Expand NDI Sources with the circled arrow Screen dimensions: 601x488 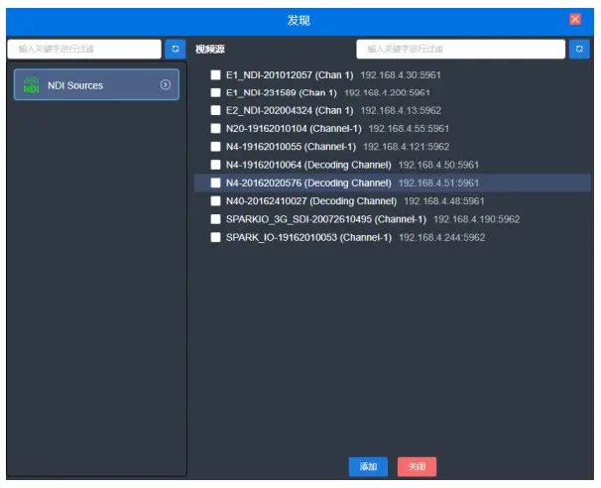[x=166, y=84]
